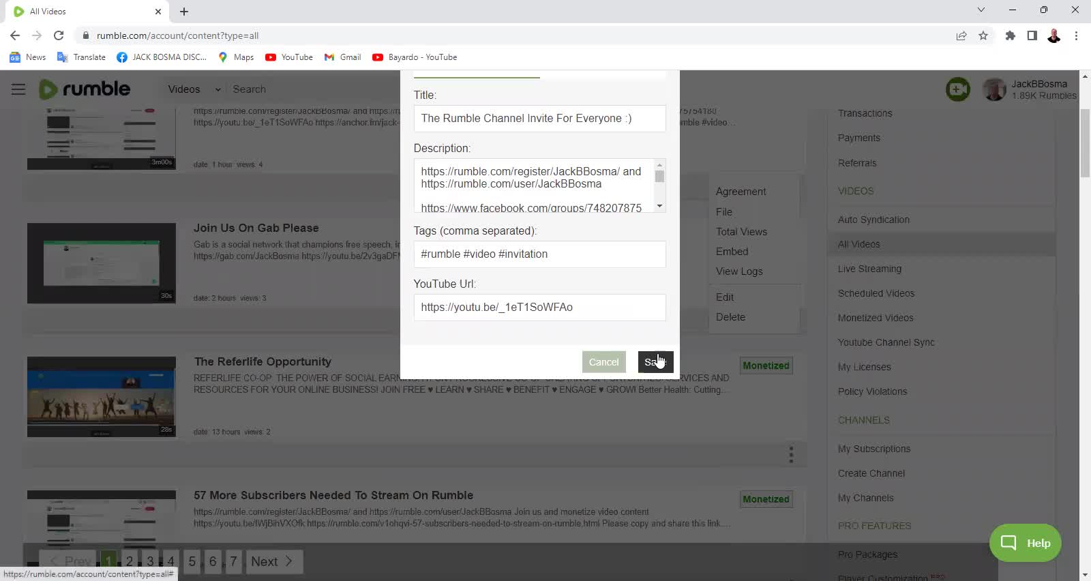Select View Logs in the context menu
Image resolution: width=1091 pixels, height=581 pixels.
click(x=739, y=271)
